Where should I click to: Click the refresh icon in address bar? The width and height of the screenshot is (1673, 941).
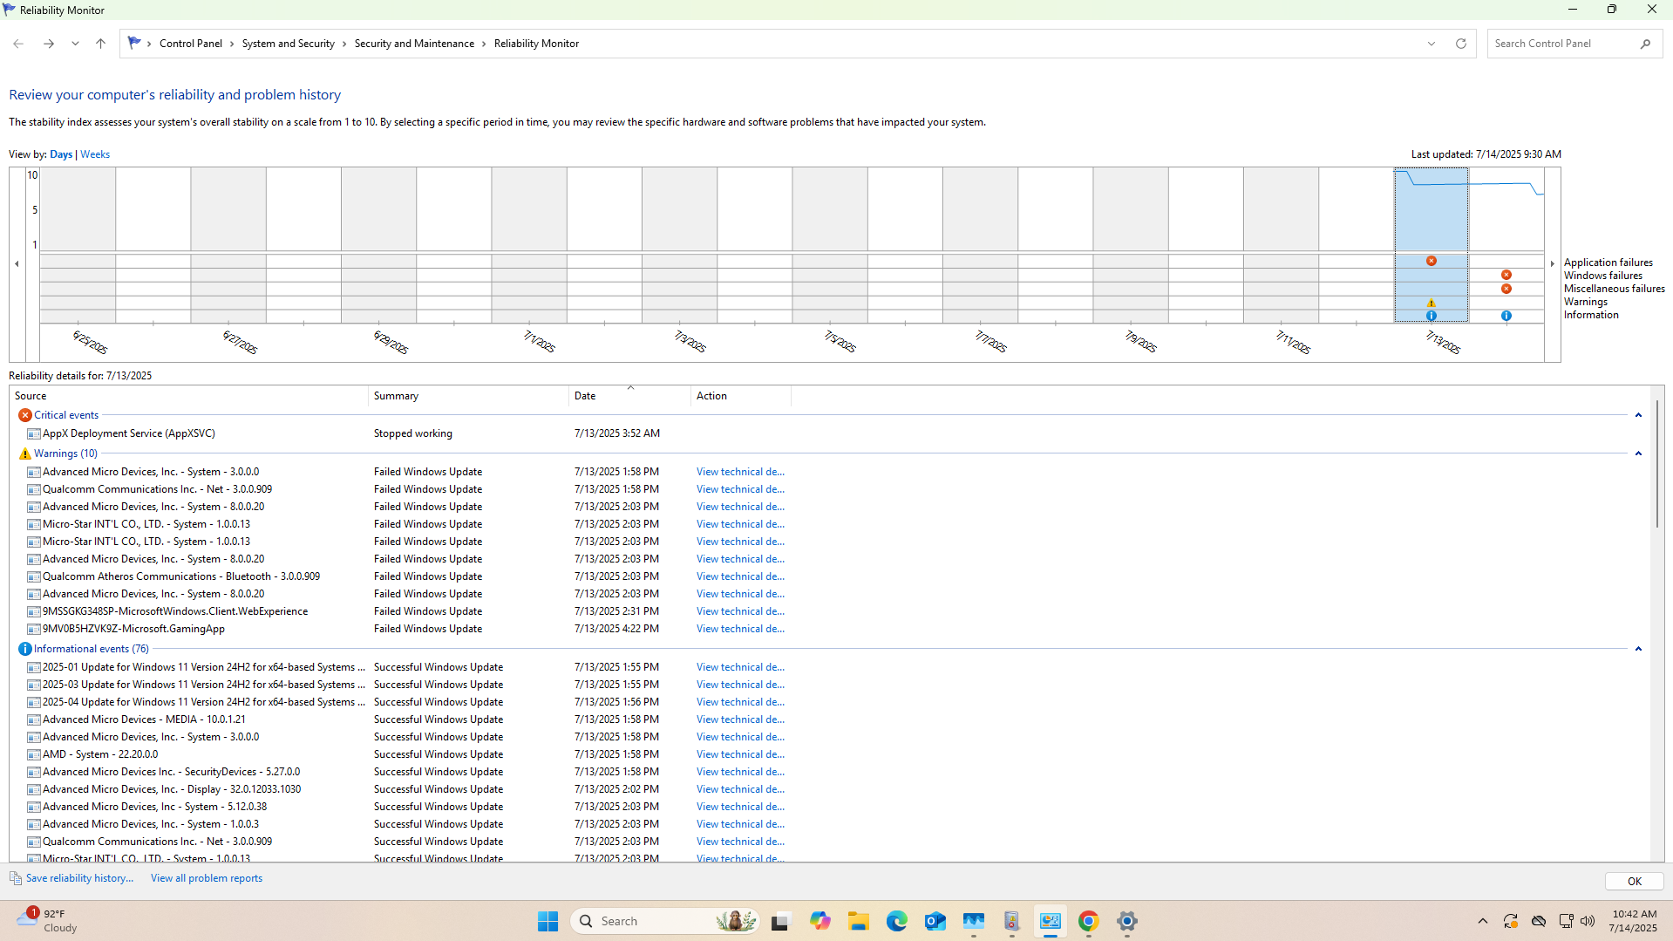pos(1460,44)
